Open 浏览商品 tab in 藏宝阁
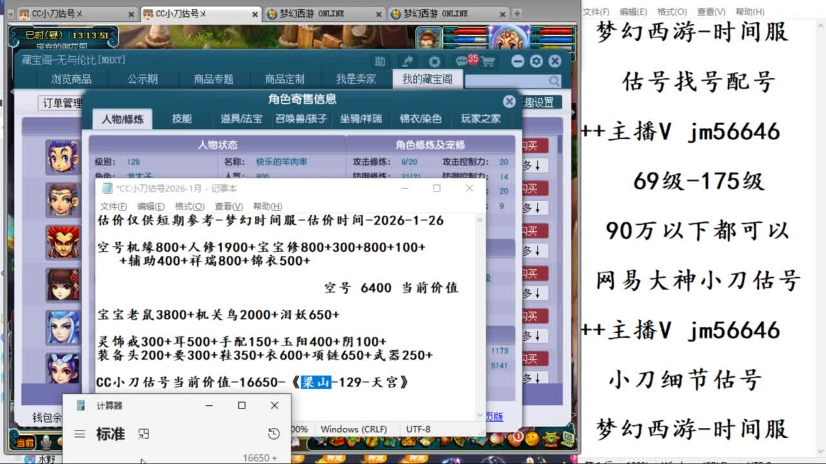The height and width of the screenshot is (464, 826). pyautogui.click(x=72, y=79)
